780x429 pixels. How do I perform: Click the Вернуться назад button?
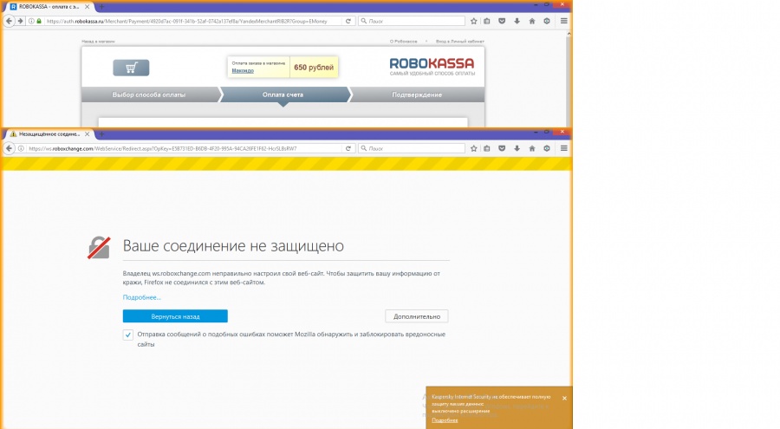point(175,316)
